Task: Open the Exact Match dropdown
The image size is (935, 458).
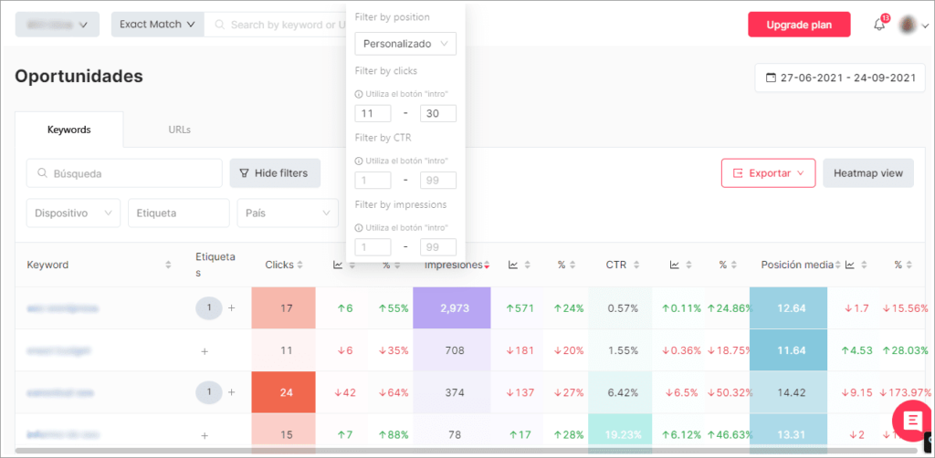Action: [x=158, y=25]
